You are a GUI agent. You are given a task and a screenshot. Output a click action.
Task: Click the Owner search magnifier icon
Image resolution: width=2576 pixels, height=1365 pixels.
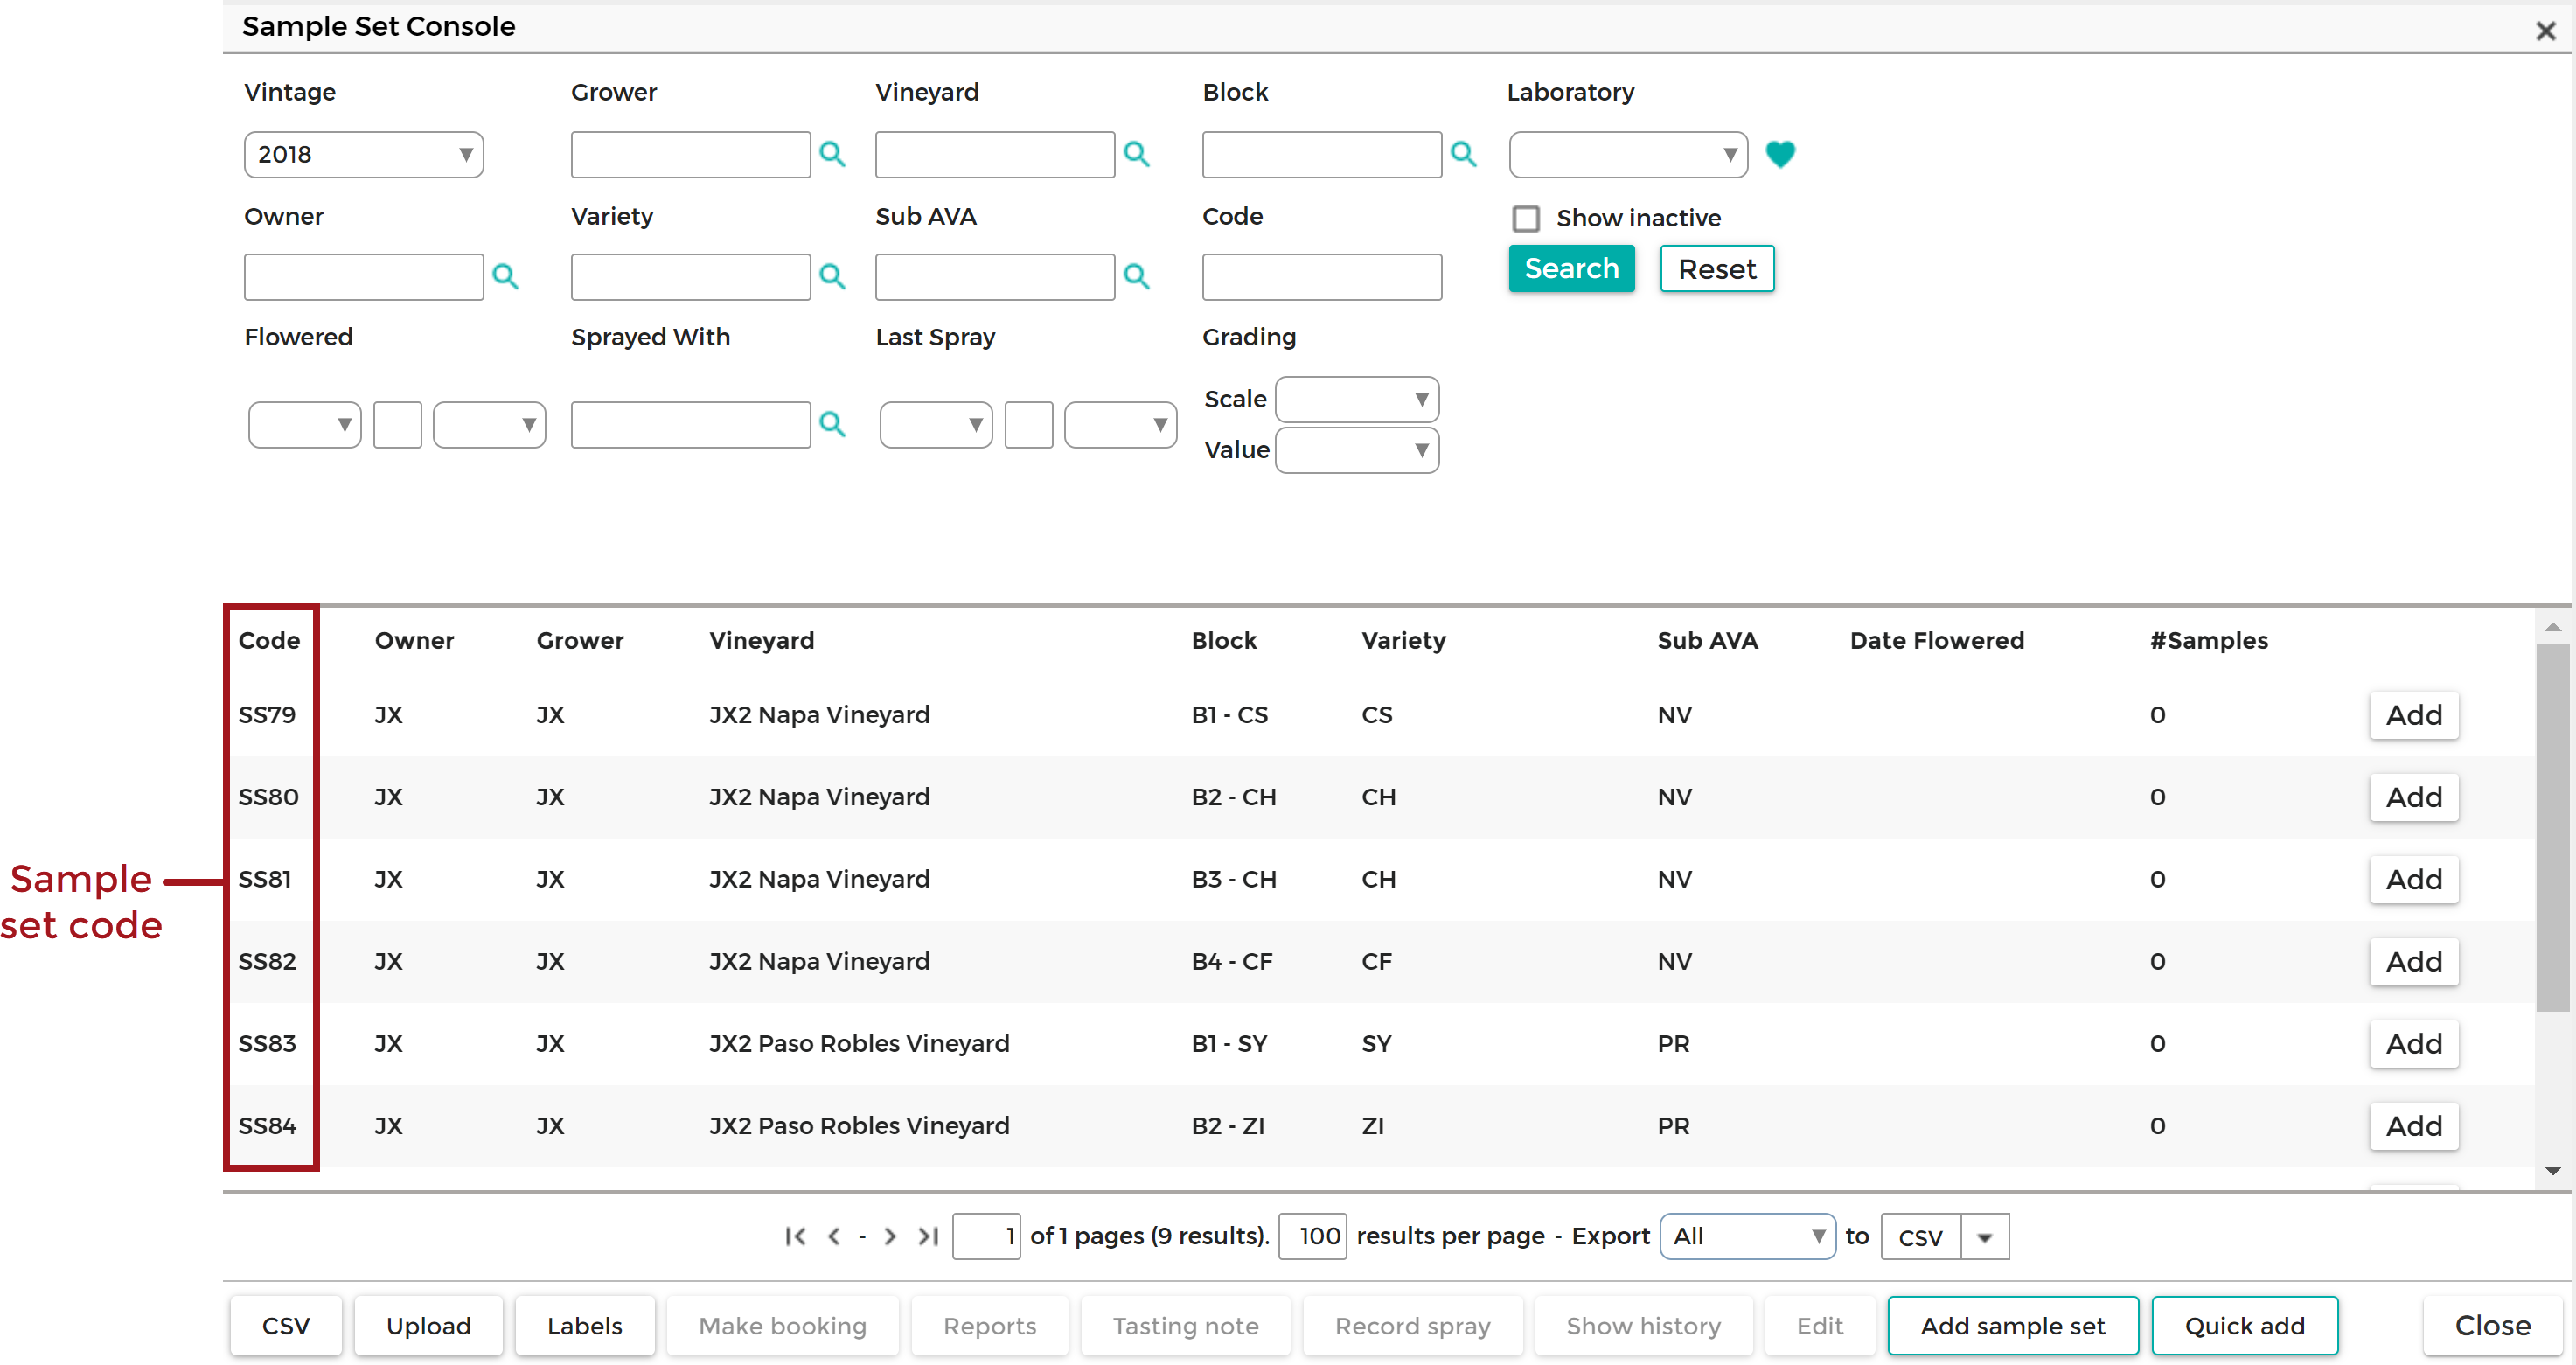tap(505, 276)
